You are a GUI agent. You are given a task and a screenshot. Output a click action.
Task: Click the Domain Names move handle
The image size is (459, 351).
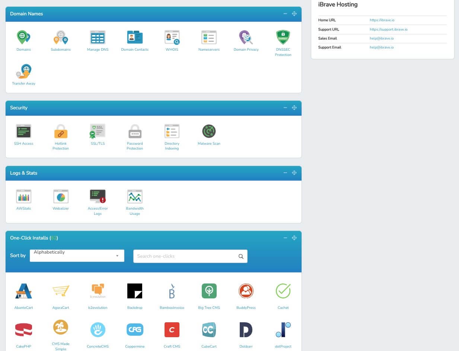pyautogui.click(x=294, y=14)
